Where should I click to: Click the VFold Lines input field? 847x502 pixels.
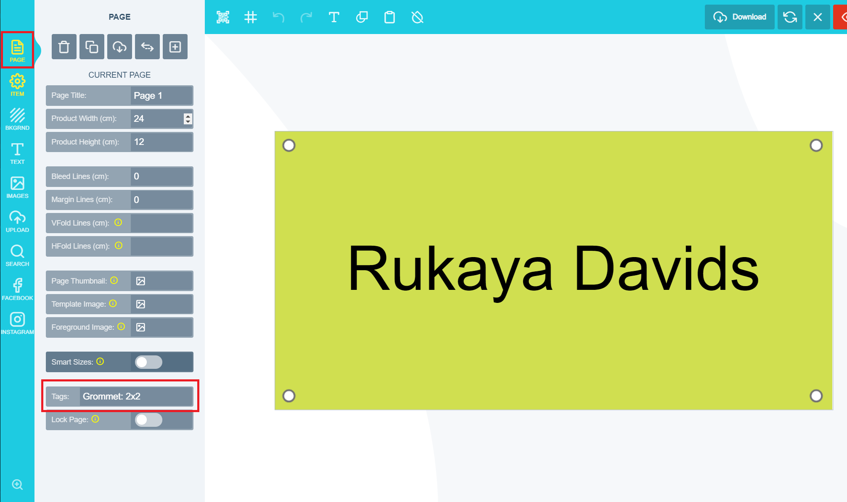click(162, 223)
